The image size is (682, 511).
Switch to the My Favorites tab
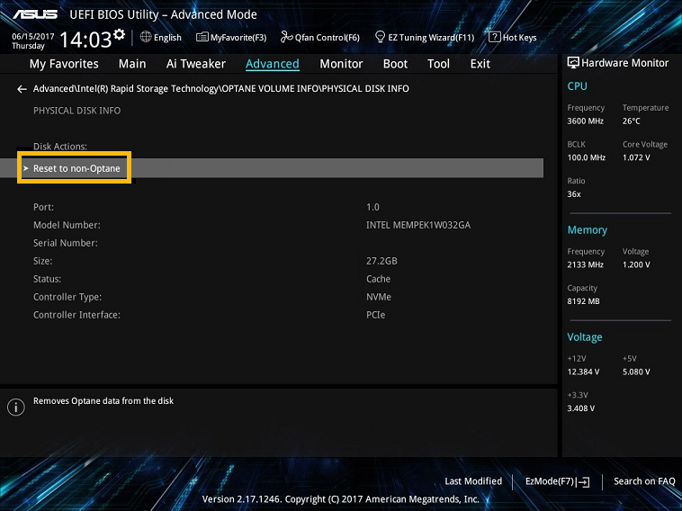pyautogui.click(x=64, y=64)
